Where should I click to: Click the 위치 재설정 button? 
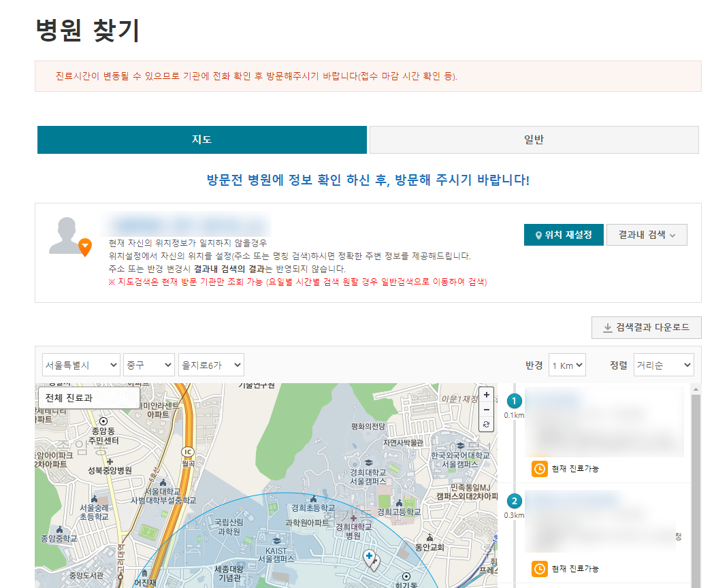click(x=564, y=235)
